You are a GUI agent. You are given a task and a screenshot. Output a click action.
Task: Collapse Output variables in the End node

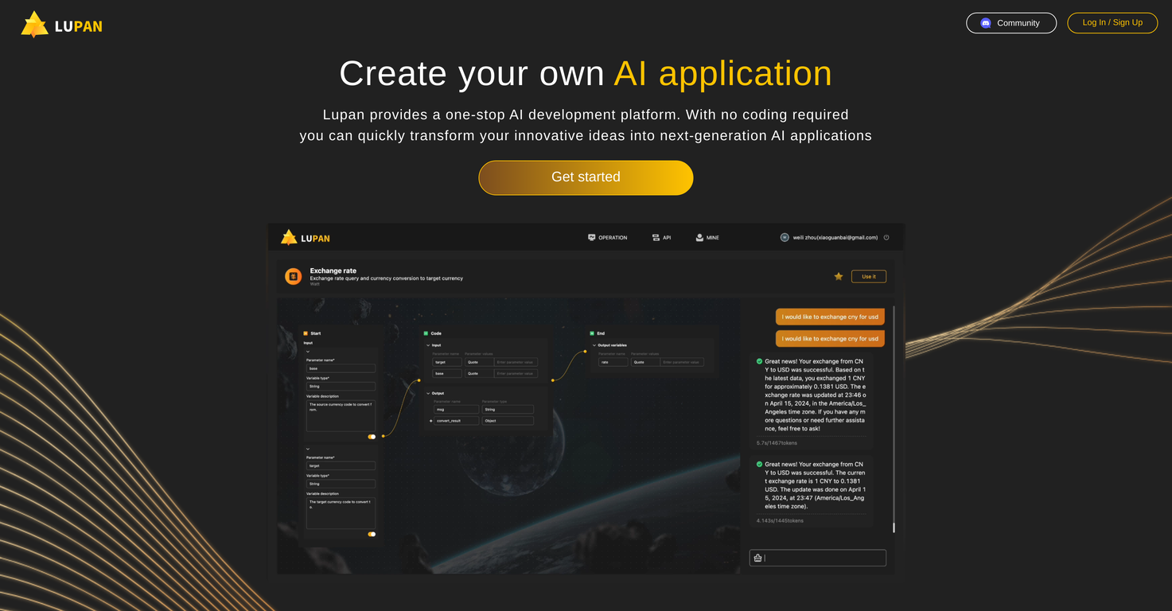[x=594, y=345]
